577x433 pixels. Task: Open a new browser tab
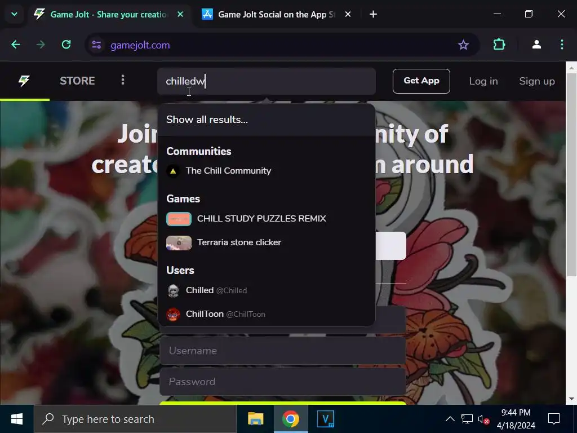pyautogui.click(x=373, y=14)
